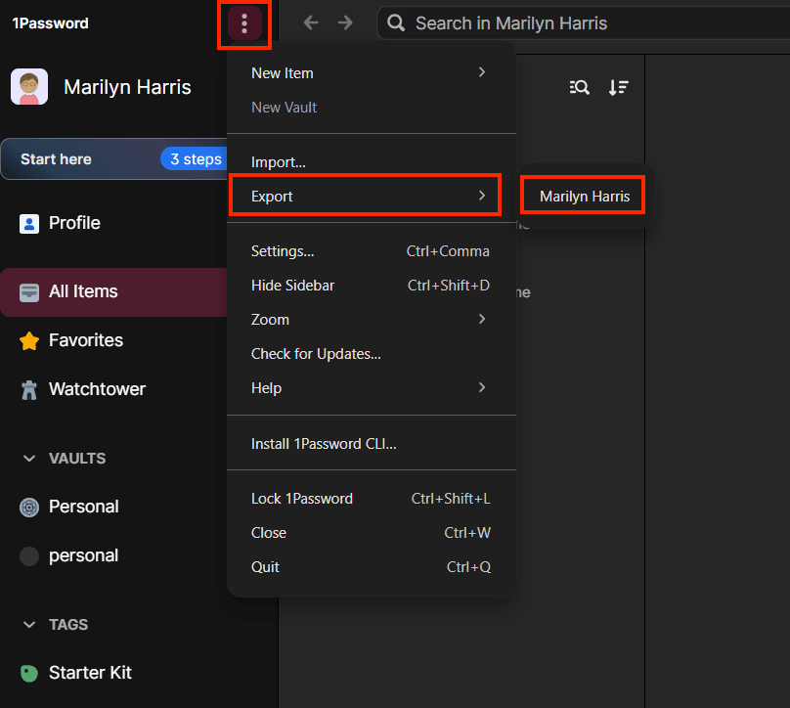The image size is (790, 708).
Task: Expand the New Item submenu arrow
Action: click(x=482, y=72)
